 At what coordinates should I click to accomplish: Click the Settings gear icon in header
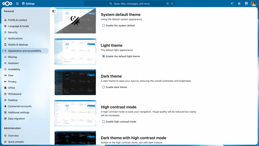23,4
